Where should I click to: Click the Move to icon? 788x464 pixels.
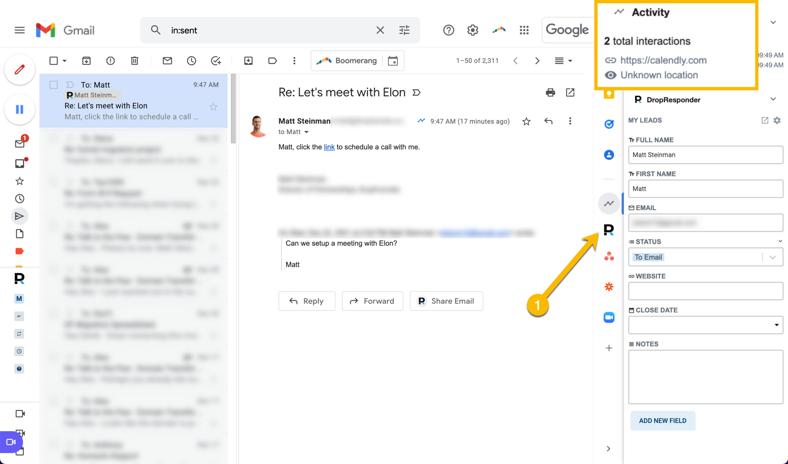pos(248,61)
